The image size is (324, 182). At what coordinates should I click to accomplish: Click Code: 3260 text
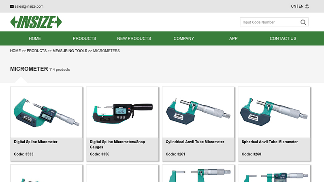[x=251, y=154]
